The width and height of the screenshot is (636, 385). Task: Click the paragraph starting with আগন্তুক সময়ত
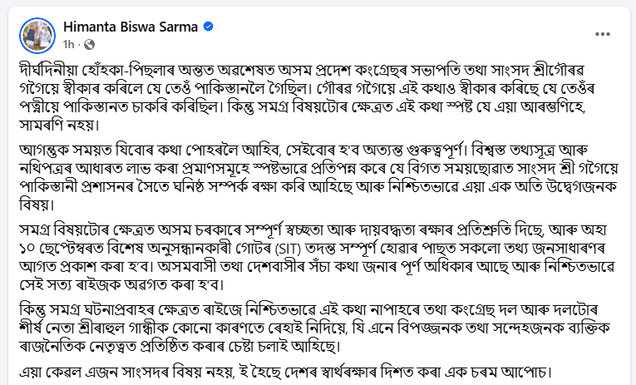(x=319, y=177)
